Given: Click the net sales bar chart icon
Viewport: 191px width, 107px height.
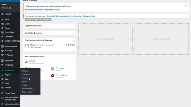Looking at the screenshot, I should 26,62.
